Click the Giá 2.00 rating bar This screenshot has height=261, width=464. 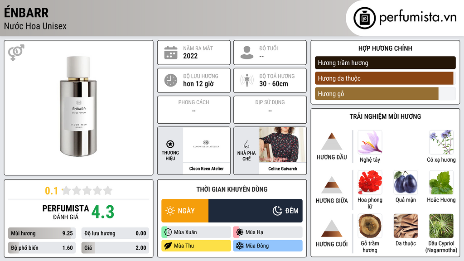(115, 248)
